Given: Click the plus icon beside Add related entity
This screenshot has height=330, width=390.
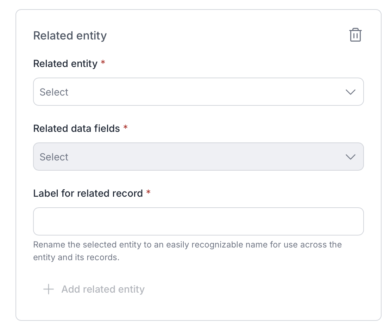Looking at the screenshot, I should coord(48,289).
